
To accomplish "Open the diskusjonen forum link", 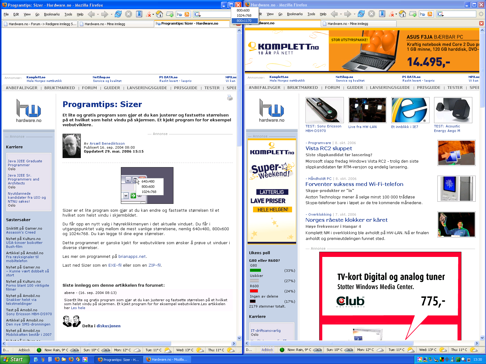I will pyautogui.click(x=108, y=326).
